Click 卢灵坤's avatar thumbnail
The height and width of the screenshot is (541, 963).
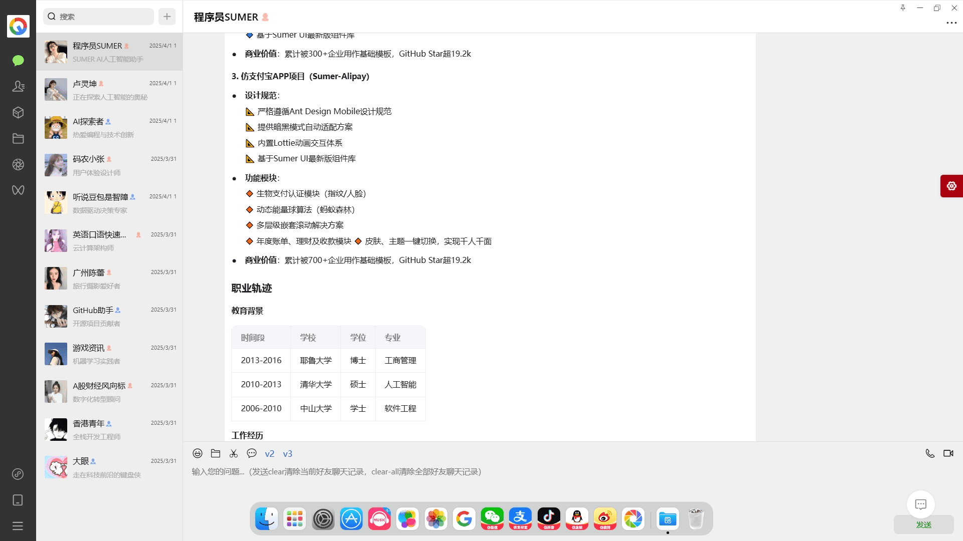click(56, 90)
